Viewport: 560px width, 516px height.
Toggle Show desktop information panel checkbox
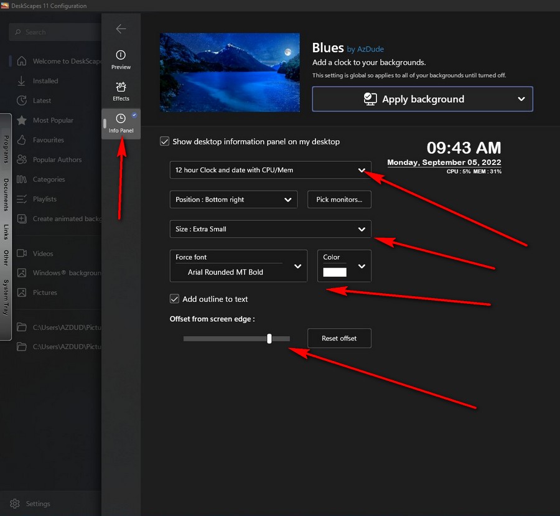click(x=165, y=141)
